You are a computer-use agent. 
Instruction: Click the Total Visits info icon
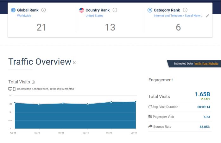click(x=33, y=82)
